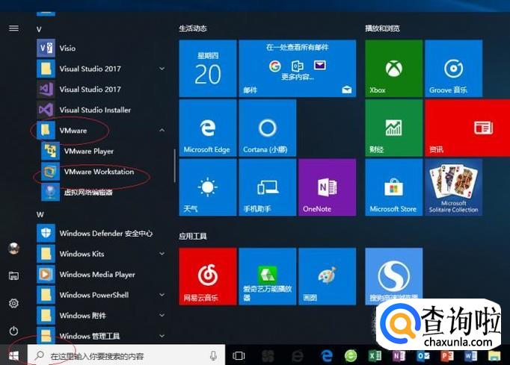The image size is (510, 365).
Task: Open the Microsoft Store tile
Action: (393, 187)
